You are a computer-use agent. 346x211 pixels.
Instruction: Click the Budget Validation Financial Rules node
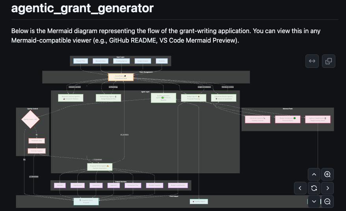[x=288, y=120]
